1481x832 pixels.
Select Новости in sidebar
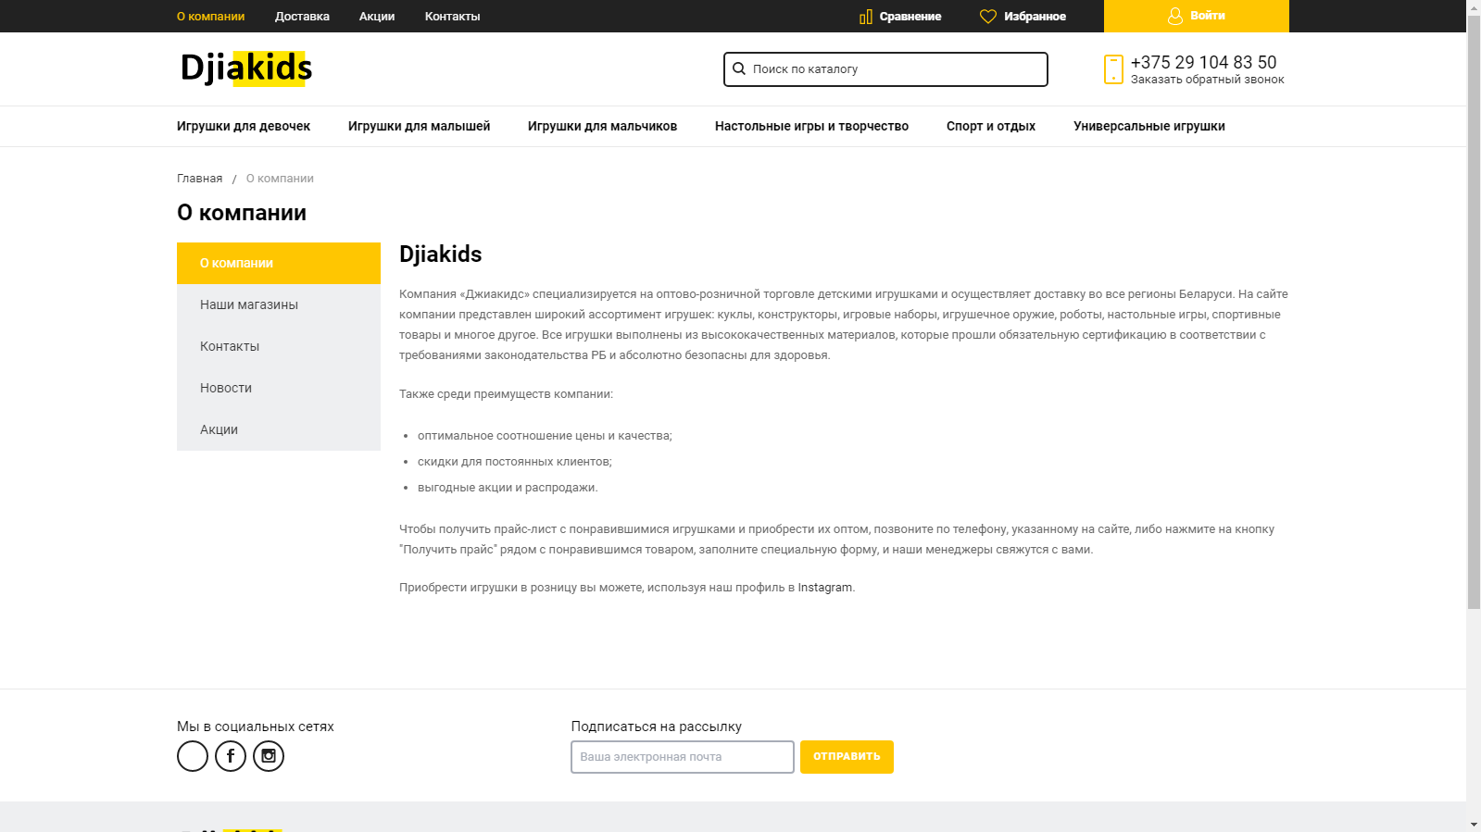click(x=279, y=388)
